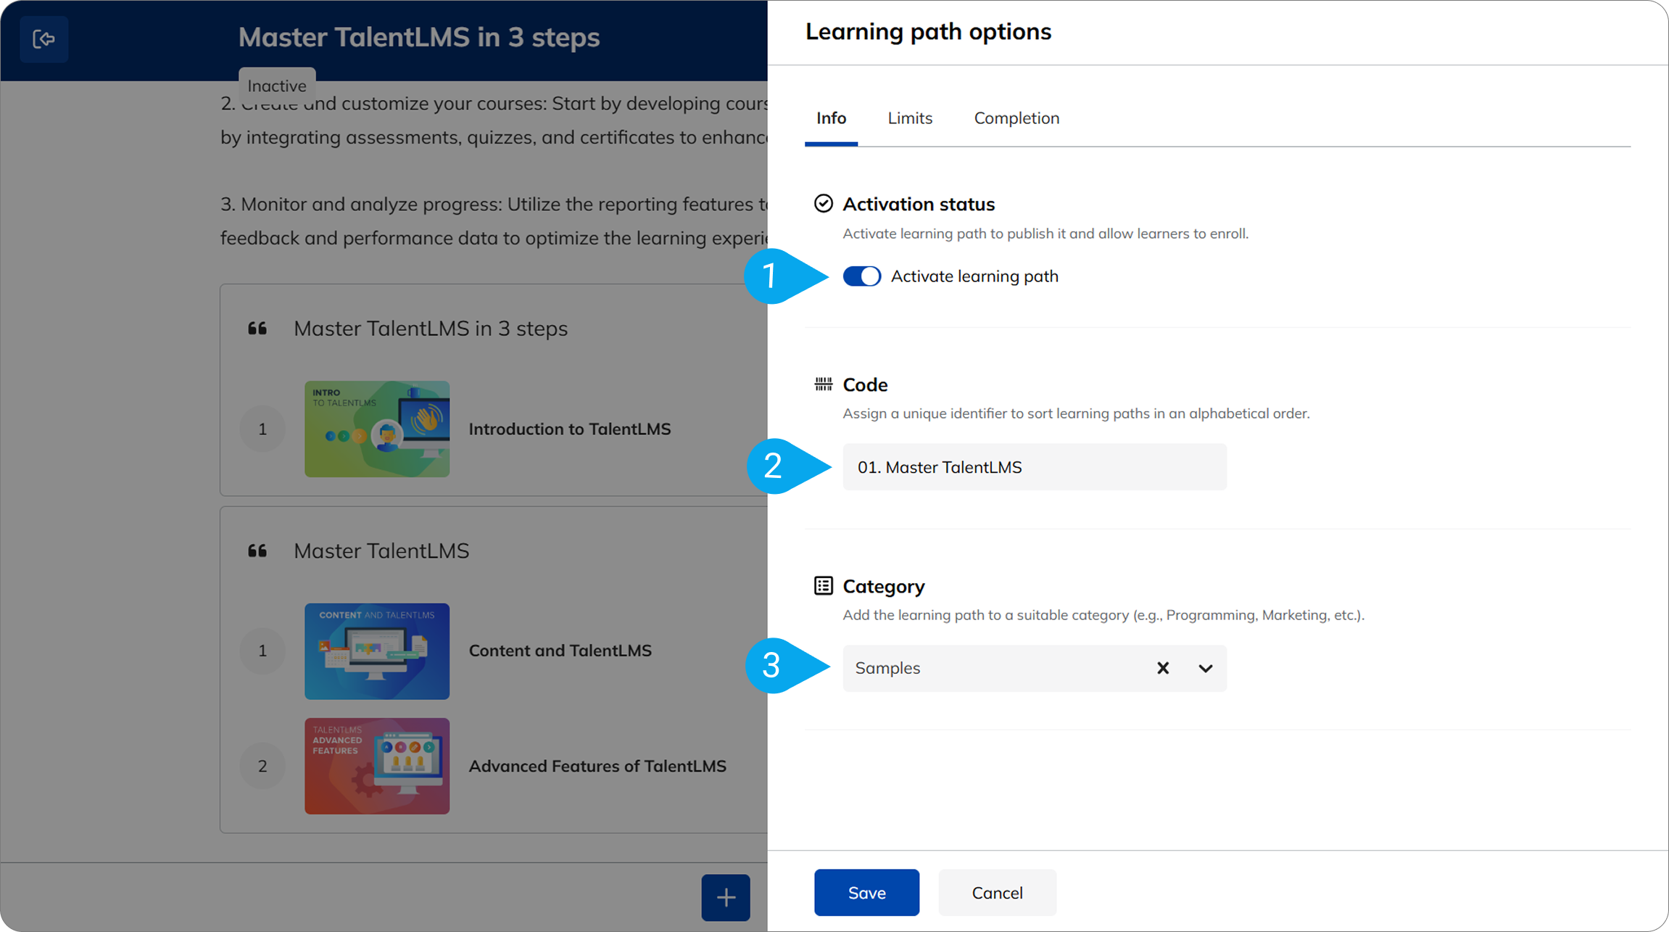1669x932 pixels.
Task: Click the Code input field
Action: click(x=1034, y=467)
